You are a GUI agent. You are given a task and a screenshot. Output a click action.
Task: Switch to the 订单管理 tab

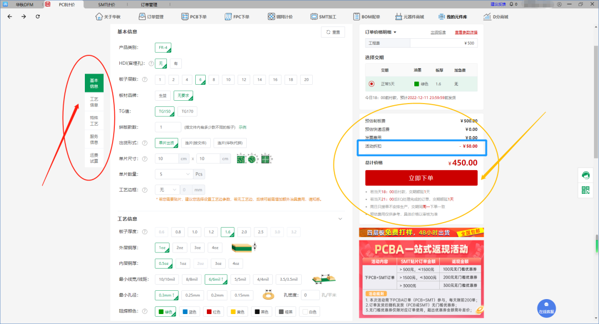(x=149, y=4)
